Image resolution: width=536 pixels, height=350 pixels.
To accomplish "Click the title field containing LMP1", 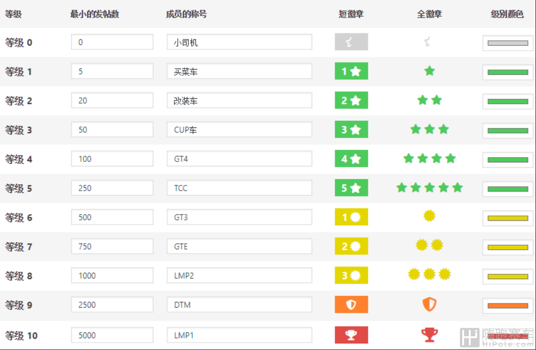I will coord(239,335).
